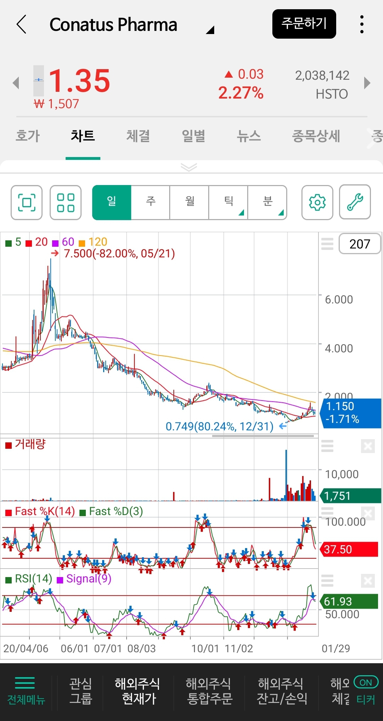Screen dimensions: 383x721
Task: Select weekly (주) chart period
Action: click(151, 202)
